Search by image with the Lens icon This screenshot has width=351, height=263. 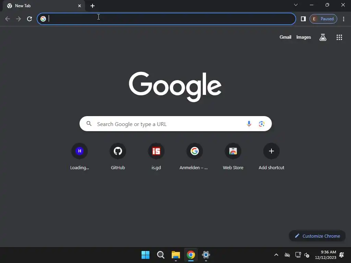(262, 124)
